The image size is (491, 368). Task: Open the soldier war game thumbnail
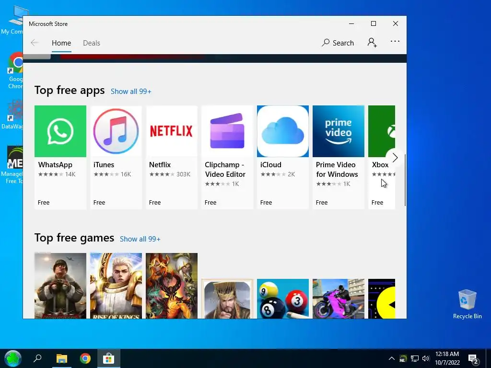pos(60,286)
